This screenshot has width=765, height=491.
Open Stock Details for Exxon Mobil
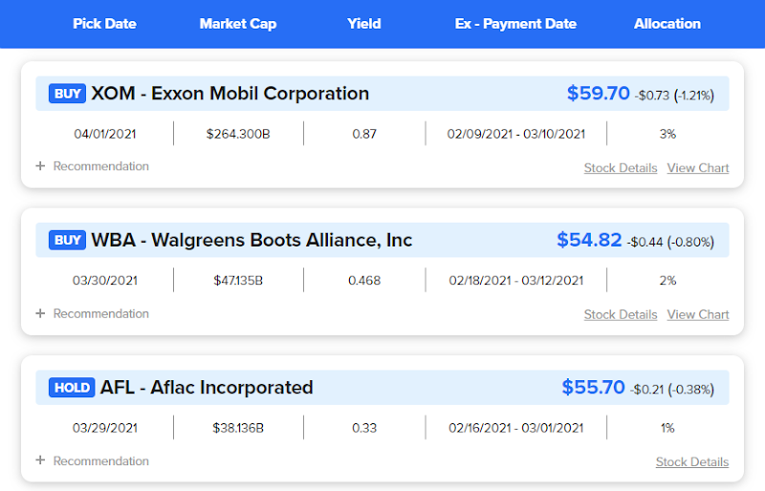pyautogui.click(x=621, y=168)
